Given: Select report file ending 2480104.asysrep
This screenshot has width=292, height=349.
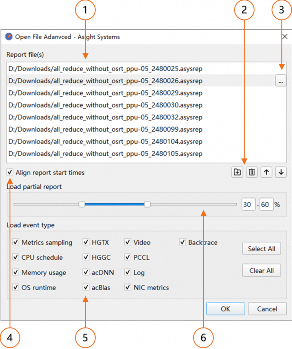Looking at the screenshot, I should tap(146, 141).
